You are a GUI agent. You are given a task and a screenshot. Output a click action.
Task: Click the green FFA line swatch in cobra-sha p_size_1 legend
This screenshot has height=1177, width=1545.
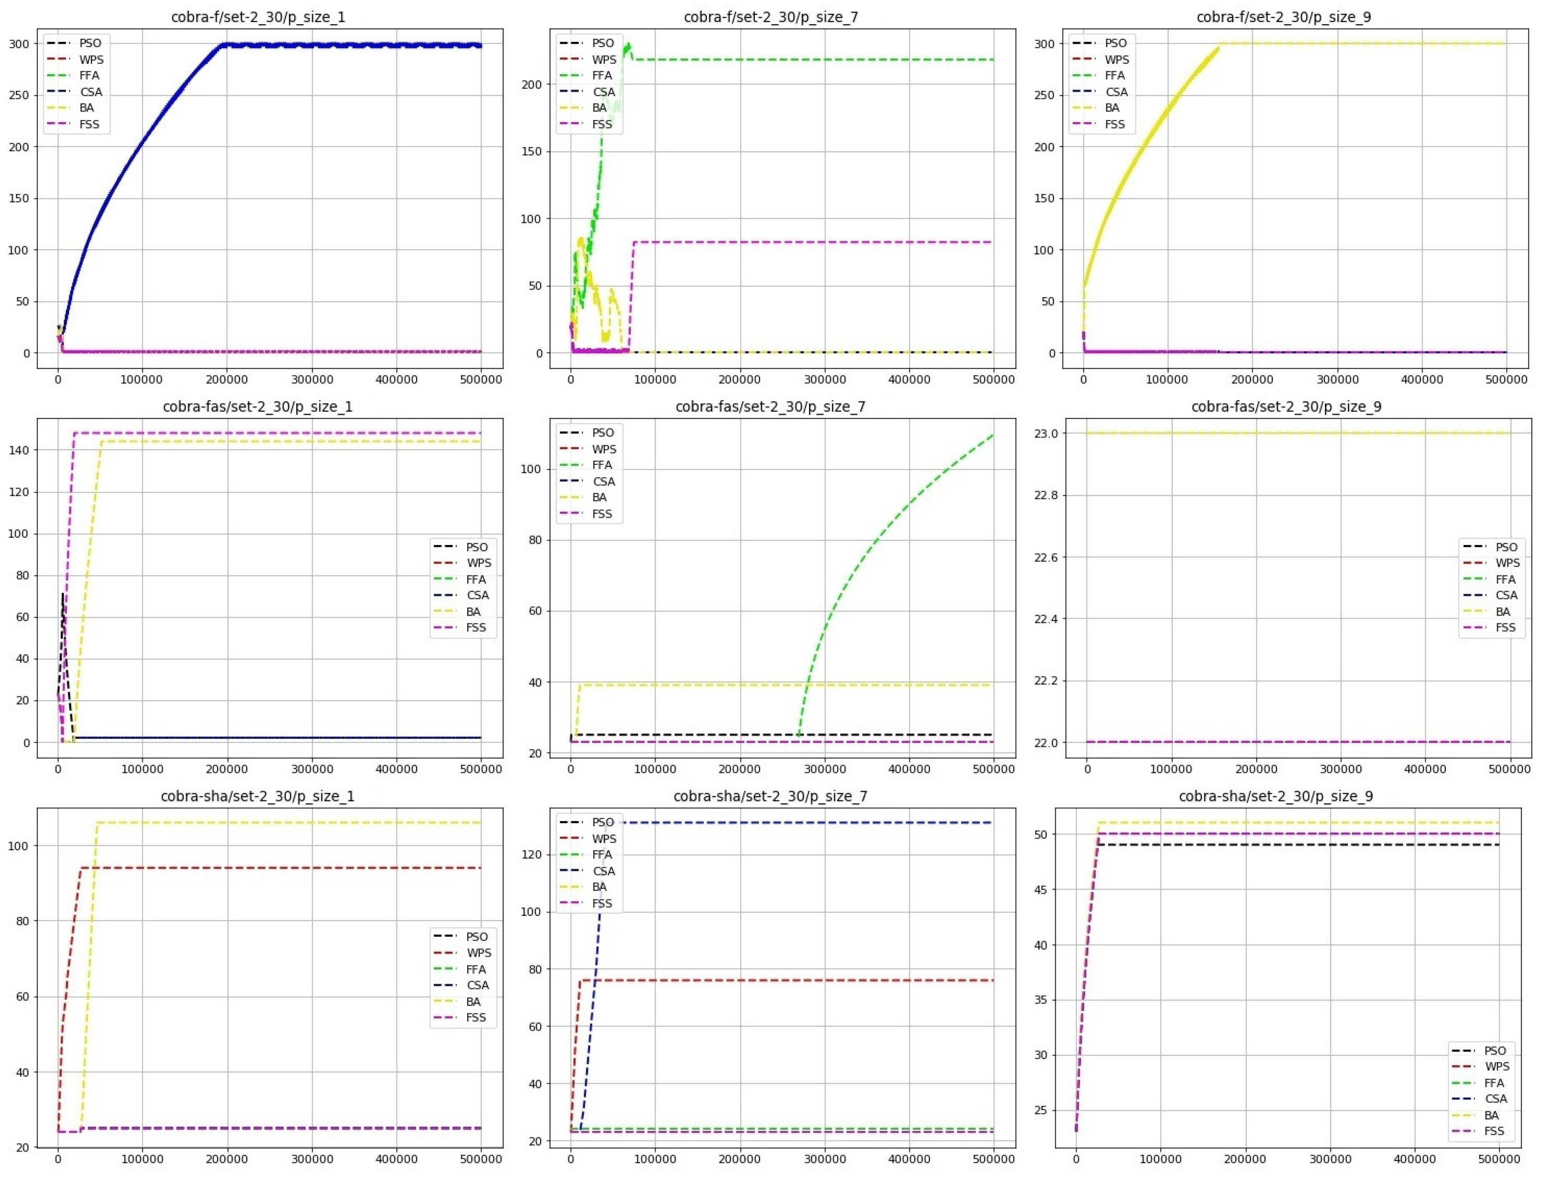(x=445, y=970)
